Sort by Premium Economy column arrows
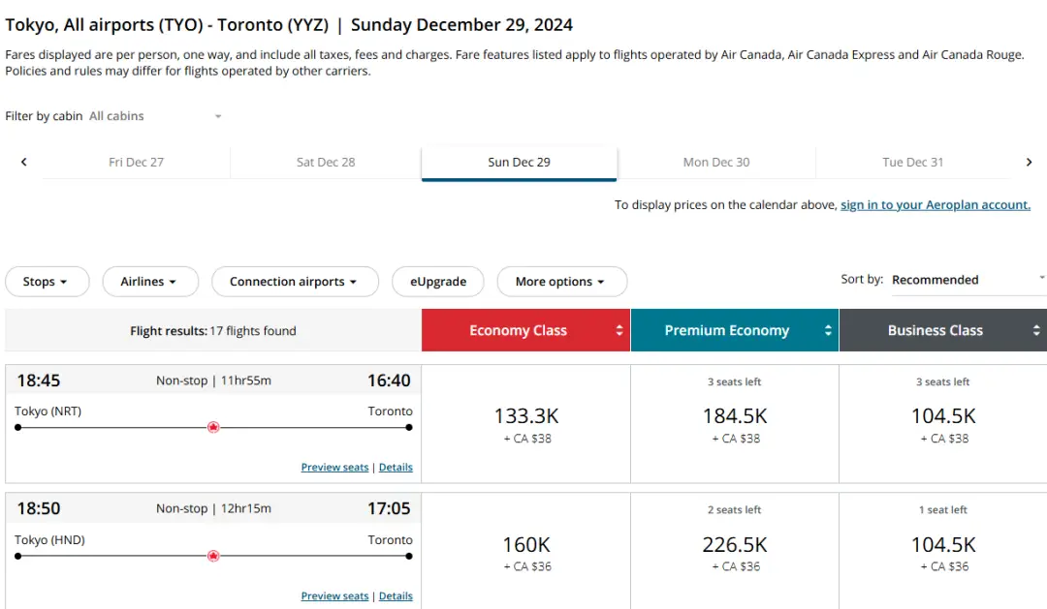This screenshot has width=1047, height=609. (828, 331)
